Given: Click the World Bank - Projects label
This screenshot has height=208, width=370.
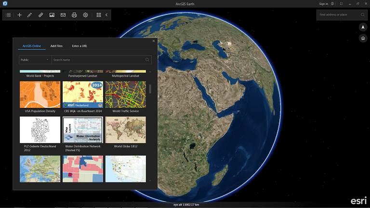Looking at the screenshot, I should (40, 76).
